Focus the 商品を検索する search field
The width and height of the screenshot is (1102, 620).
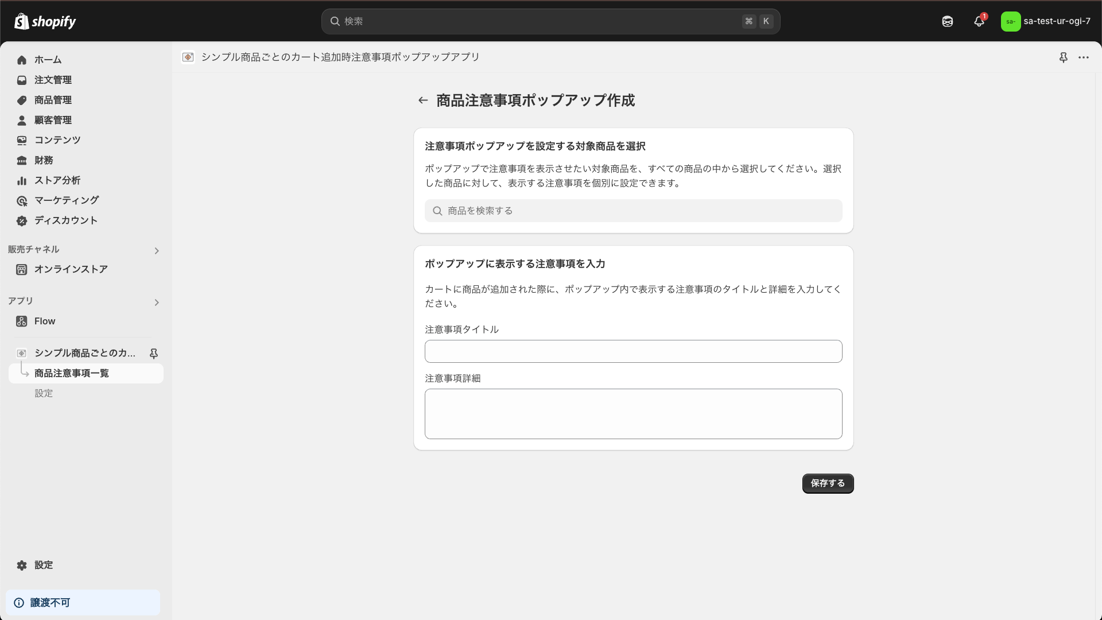(x=633, y=211)
